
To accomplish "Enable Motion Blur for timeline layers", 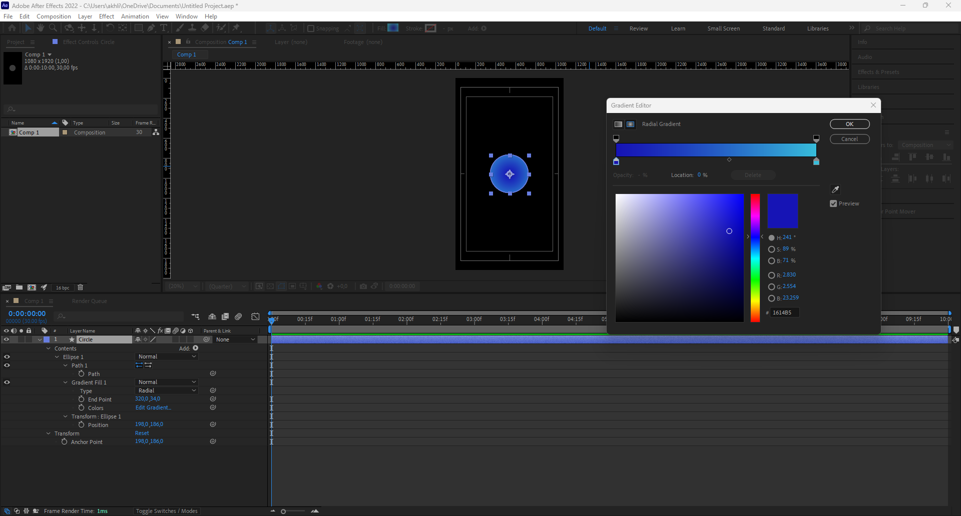I will coord(239,316).
